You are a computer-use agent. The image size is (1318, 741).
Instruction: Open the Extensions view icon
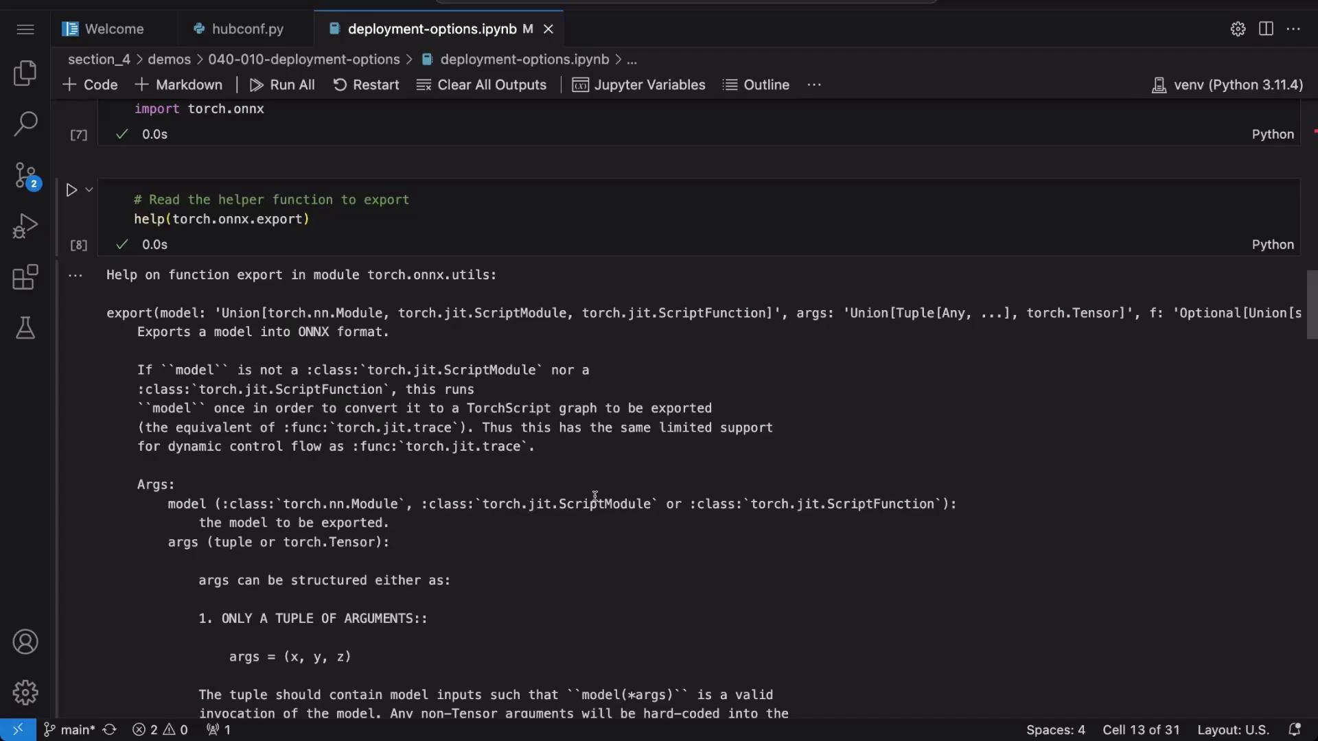pos(25,277)
